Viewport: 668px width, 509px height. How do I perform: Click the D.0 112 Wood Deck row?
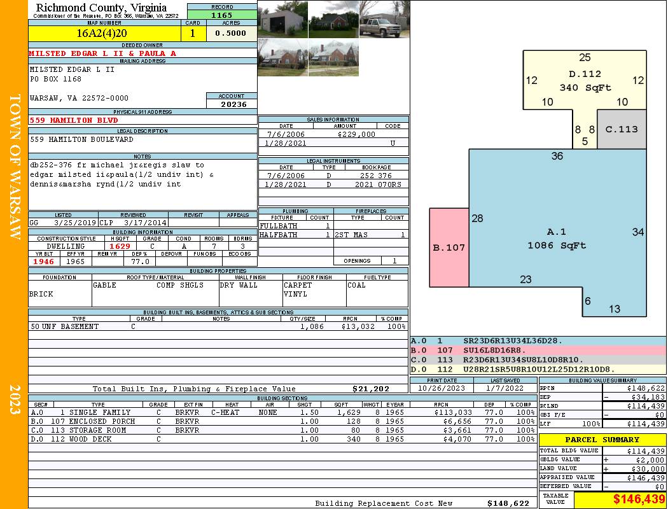(x=281, y=439)
